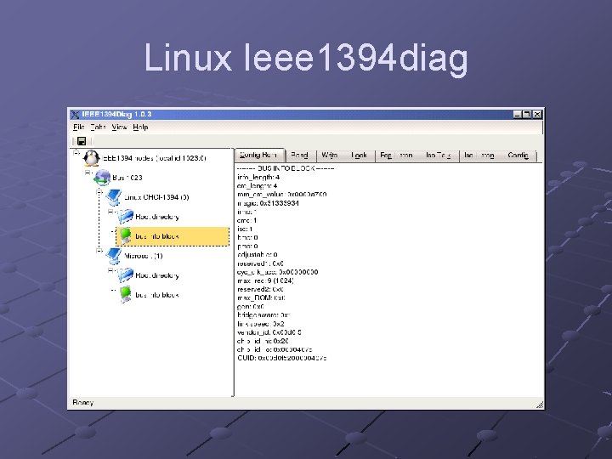This screenshot has width=612, height=459.
Task: Switch to the Iso Talk tab
Action: click(x=439, y=156)
